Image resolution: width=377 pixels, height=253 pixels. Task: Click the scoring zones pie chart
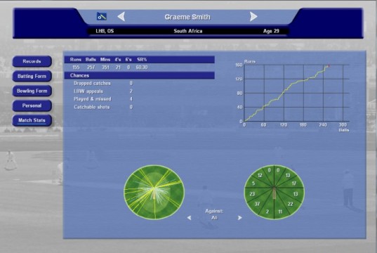[x=275, y=192]
